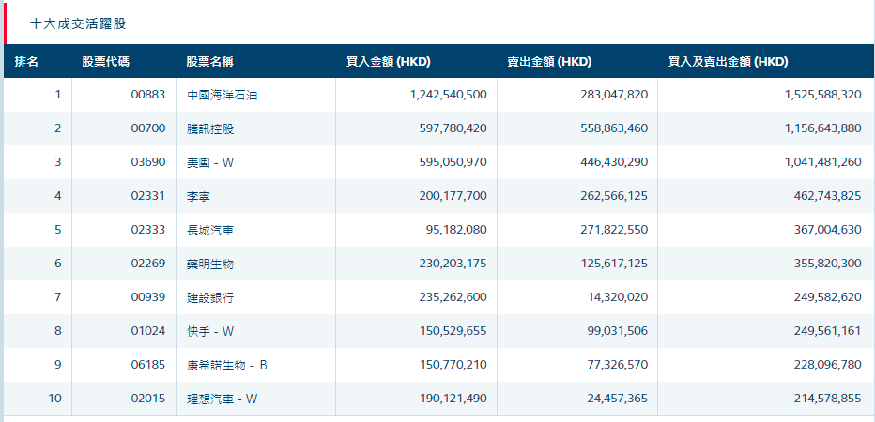The image size is (875, 422).
Task: Click sell amount 99,031,506
Action: pyautogui.click(x=617, y=331)
